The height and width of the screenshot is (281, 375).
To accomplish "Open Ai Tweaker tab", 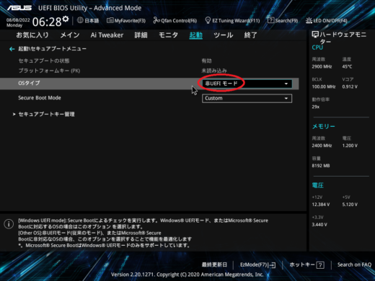I will 107,35.
